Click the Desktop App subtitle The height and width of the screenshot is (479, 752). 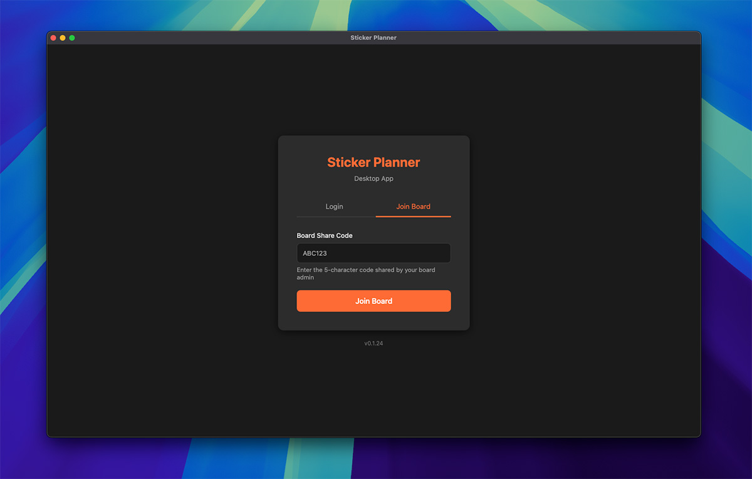tap(373, 179)
